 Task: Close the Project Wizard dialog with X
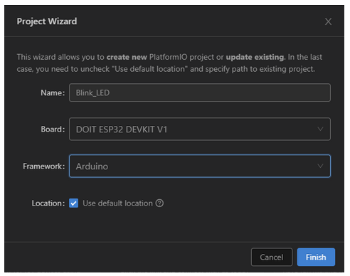point(328,21)
